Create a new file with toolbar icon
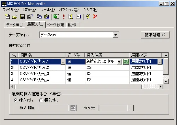This screenshot has width=177, height=125. [7, 17]
